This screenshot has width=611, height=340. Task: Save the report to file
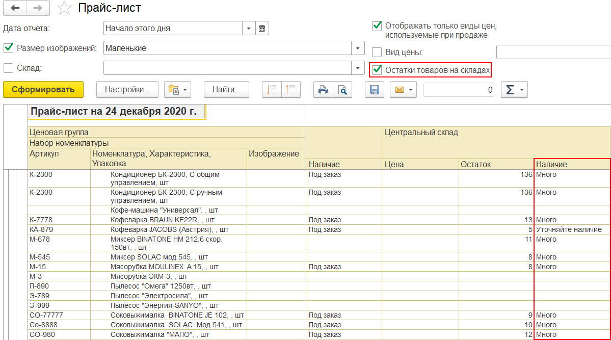pos(375,90)
